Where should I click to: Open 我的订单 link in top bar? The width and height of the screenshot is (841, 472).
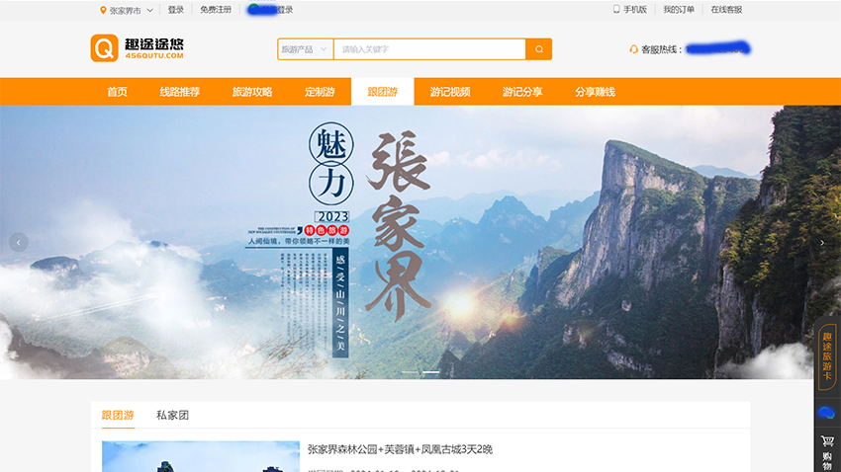click(679, 10)
